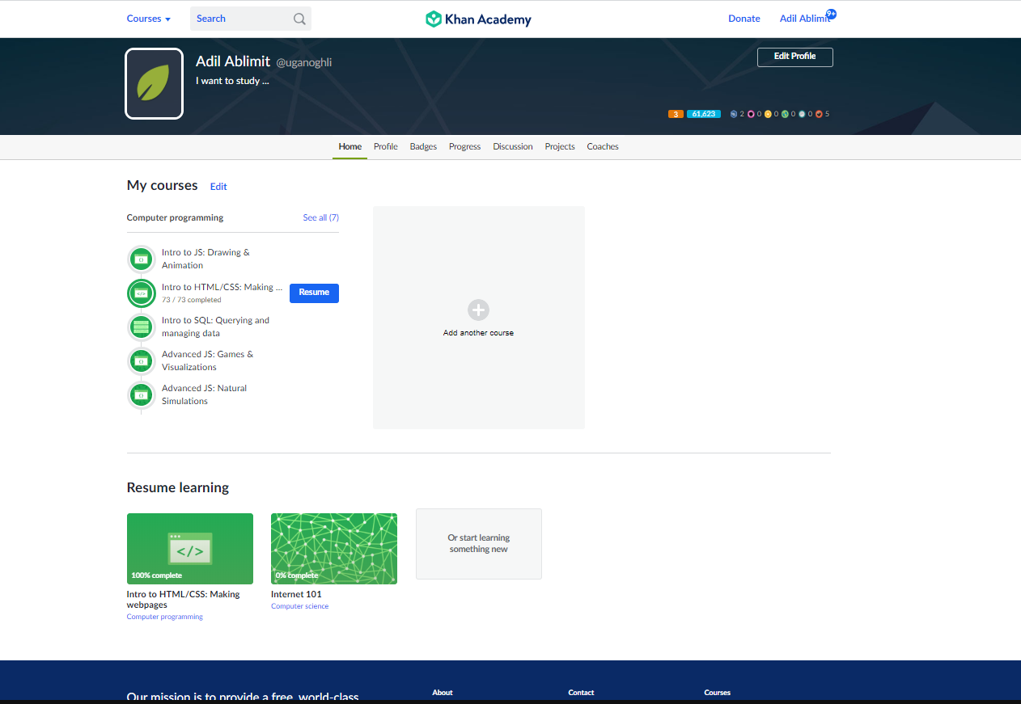The image size is (1021, 704).
Task: Click the Edit Profile button
Action: (795, 57)
